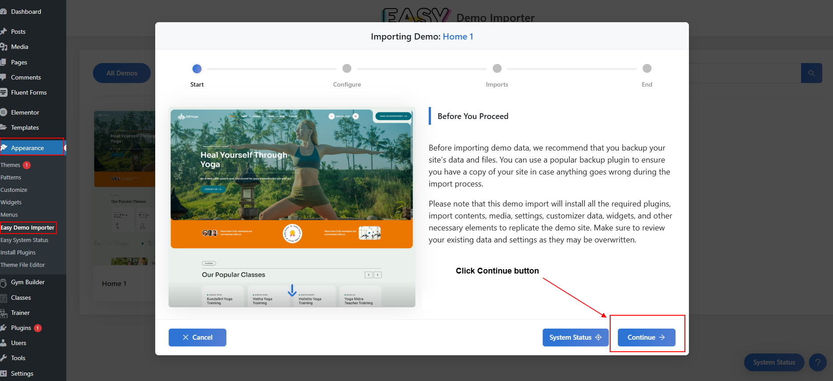Viewport: 833px width, 381px height.
Task: Cancel the demo import
Action: click(x=197, y=337)
